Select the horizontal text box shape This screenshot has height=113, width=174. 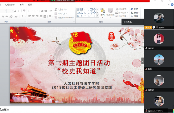pyautogui.click(x=78, y=9)
